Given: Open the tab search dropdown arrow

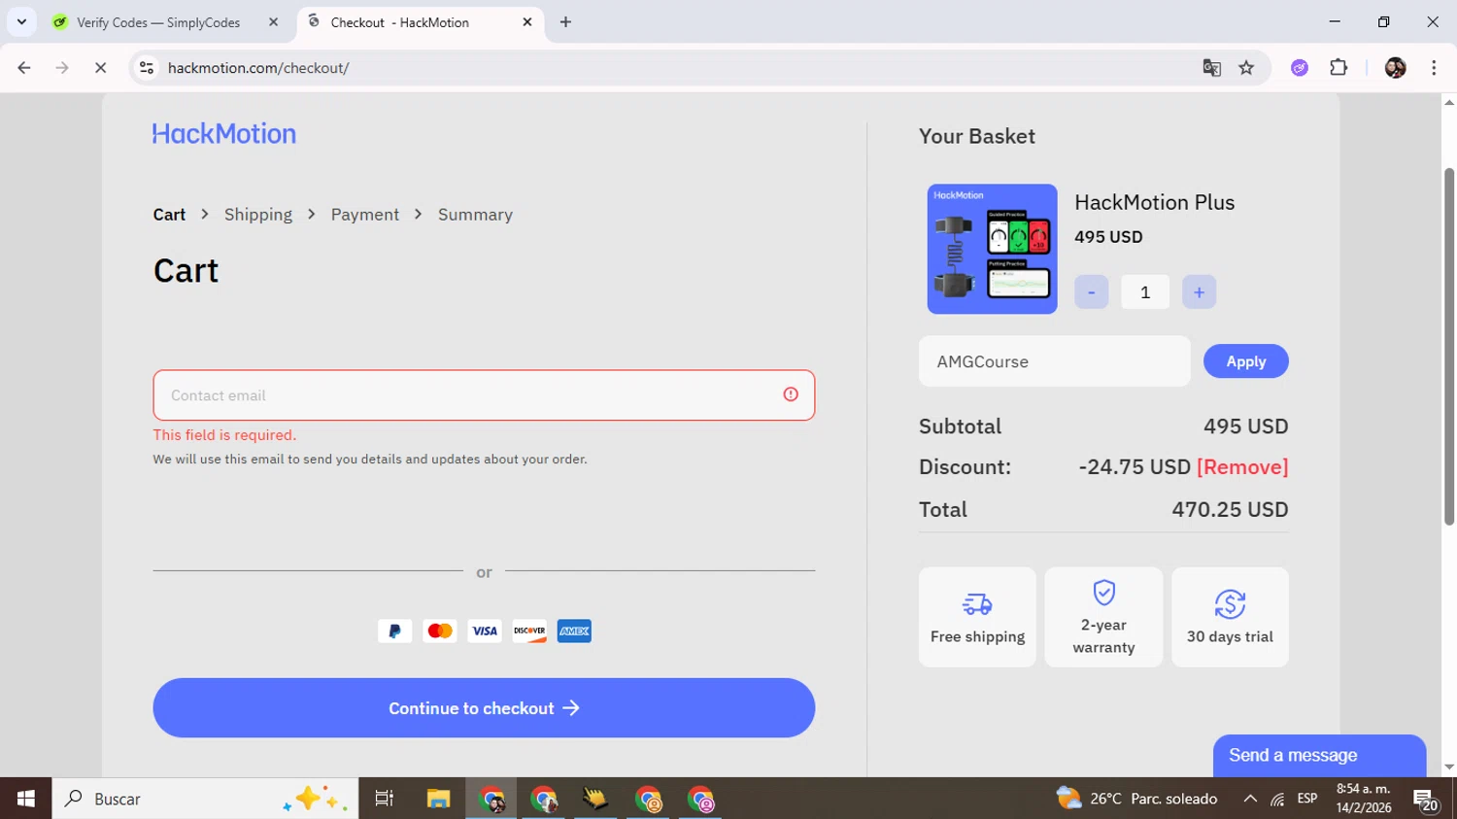Looking at the screenshot, I should (21, 21).
